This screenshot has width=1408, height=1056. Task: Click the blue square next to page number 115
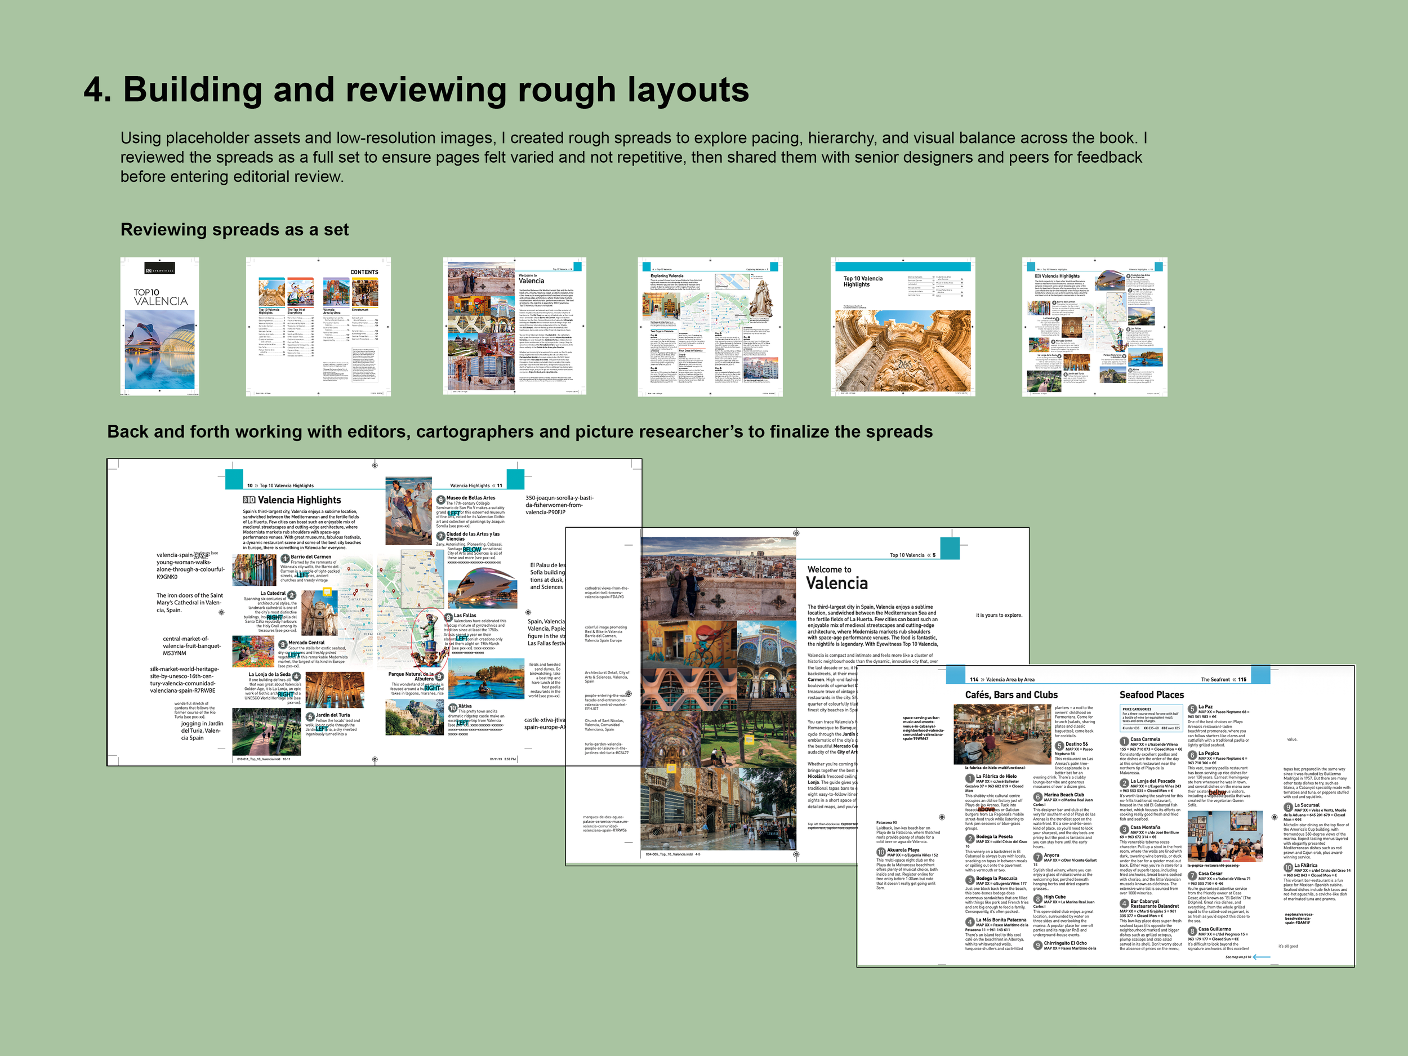(1260, 674)
